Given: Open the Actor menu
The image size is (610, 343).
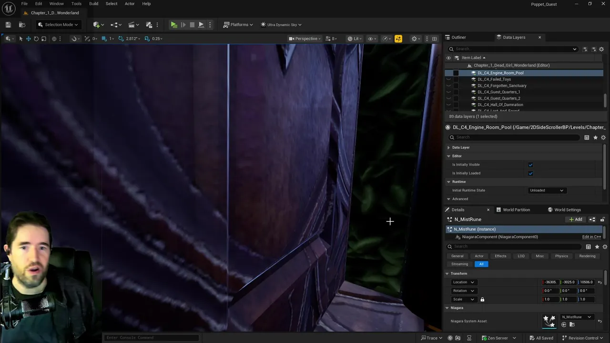Looking at the screenshot, I should (130, 4).
